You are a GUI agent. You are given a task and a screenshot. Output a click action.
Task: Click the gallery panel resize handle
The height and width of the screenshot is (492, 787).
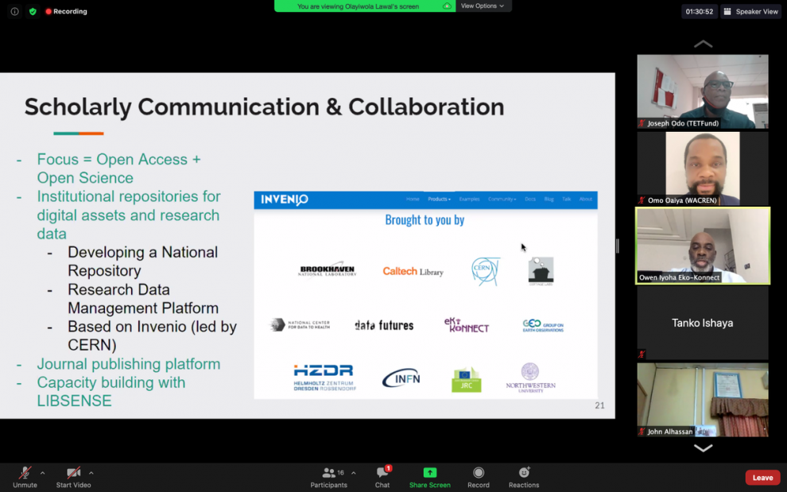tap(618, 246)
